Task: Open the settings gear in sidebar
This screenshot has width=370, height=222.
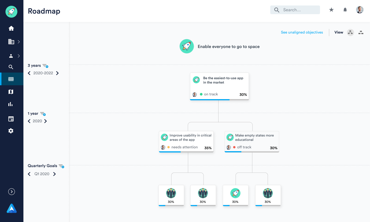Action: coord(11,131)
